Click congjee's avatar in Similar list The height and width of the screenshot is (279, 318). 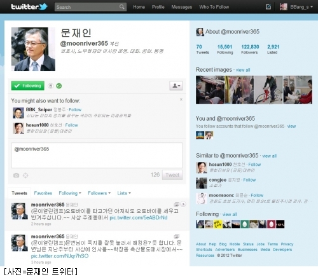202,183
